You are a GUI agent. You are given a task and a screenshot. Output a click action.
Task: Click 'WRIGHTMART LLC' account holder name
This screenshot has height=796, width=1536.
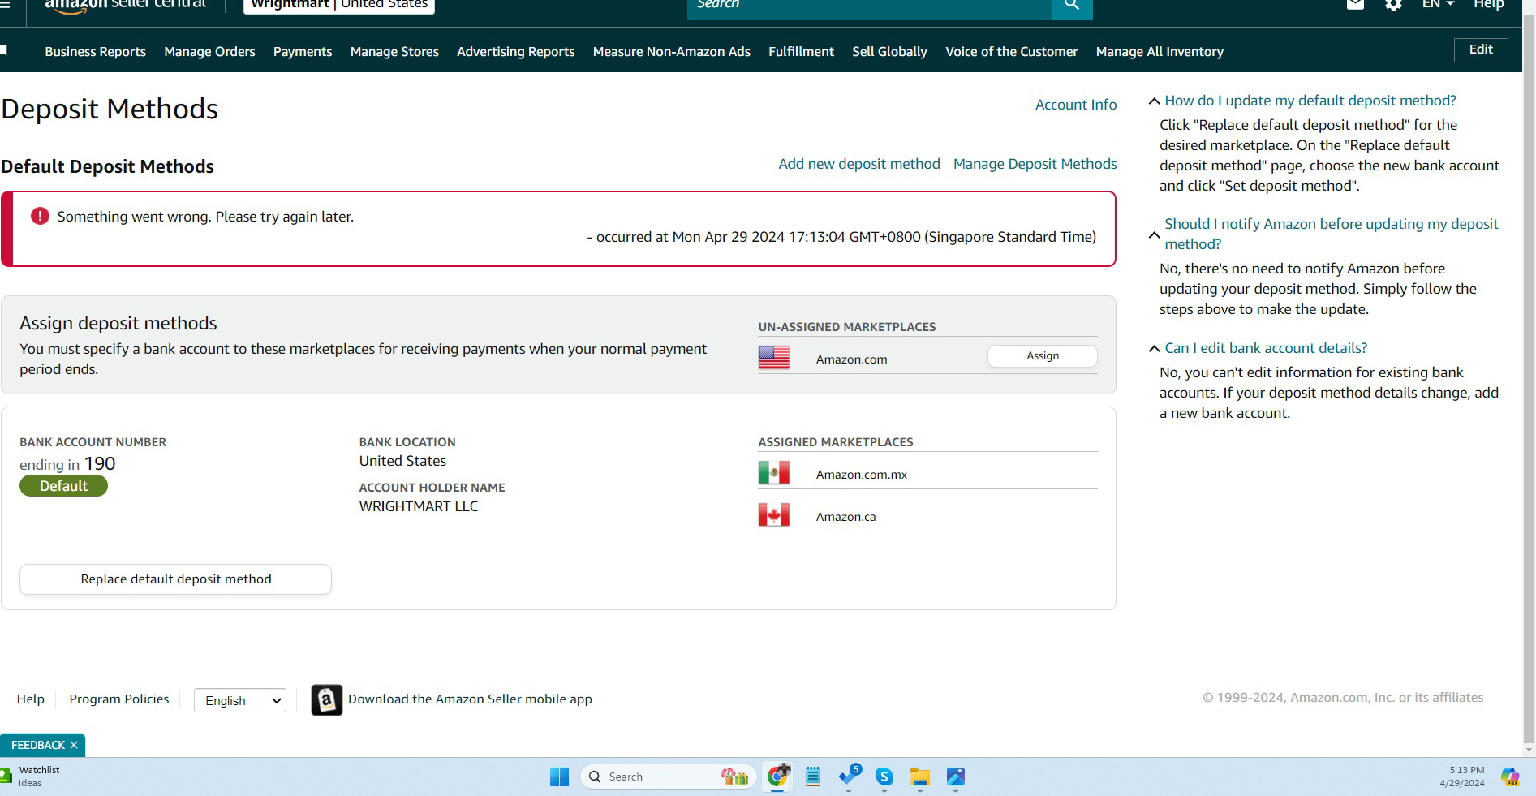point(419,506)
